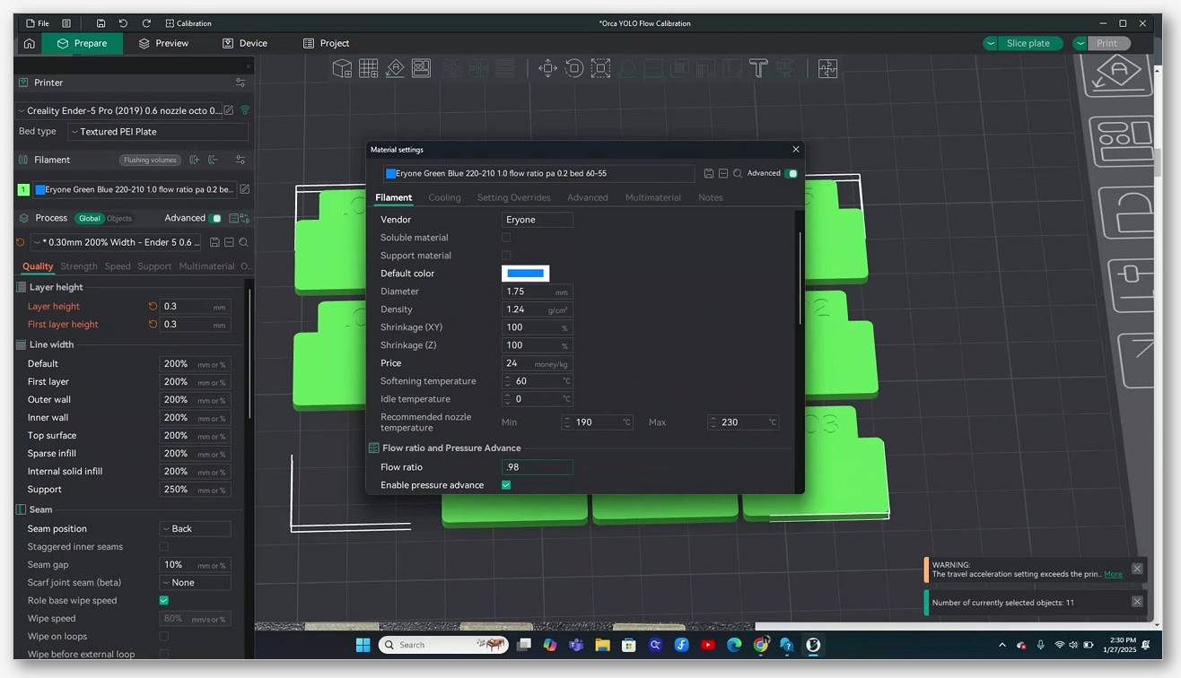The image size is (1181, 678).
Task: Click the Arrange all objects icon
Action: click(421, 68)
